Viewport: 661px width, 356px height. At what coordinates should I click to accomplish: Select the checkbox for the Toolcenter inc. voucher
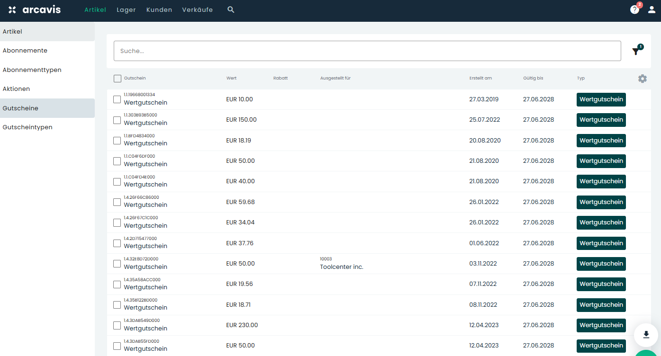[x=117, y=264]
